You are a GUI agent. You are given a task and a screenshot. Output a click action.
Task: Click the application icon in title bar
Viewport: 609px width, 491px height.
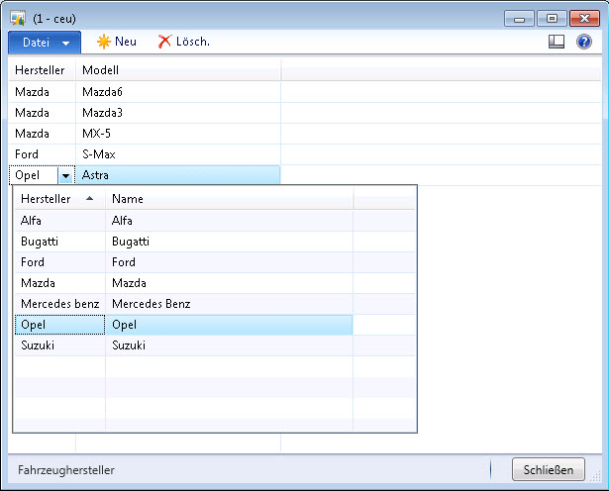[x=18, y=18]
